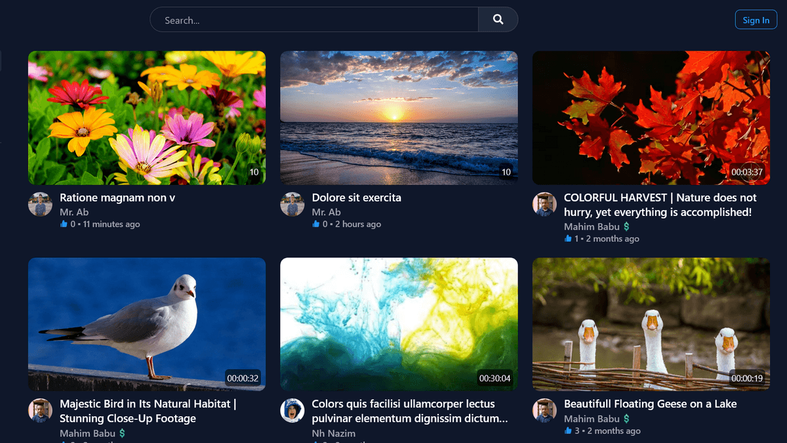Viewport: 787px width, 443px height.
Task: Click the magnifying glass search button
Action: pos(498,20)
